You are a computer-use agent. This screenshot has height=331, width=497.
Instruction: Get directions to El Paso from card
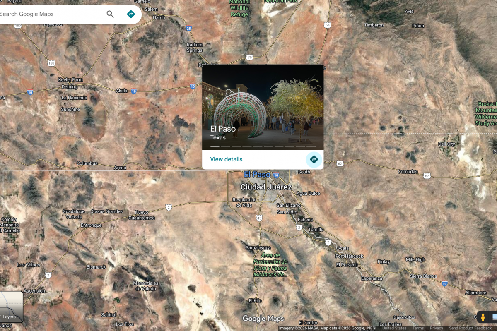point(314,159)
